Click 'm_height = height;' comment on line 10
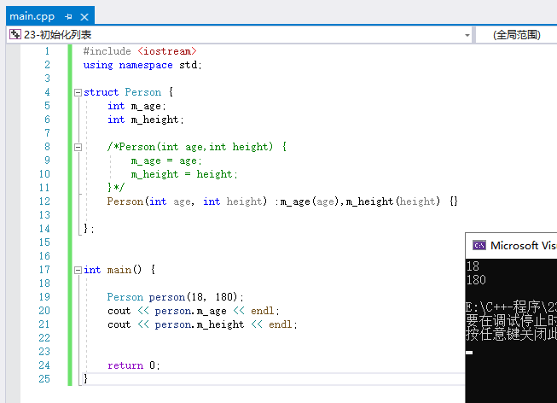557x403 pixels. [184, 174]
